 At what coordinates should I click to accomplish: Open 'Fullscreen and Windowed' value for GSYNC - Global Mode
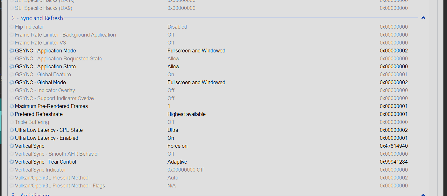pyautogui.click(x=196, y=83)
